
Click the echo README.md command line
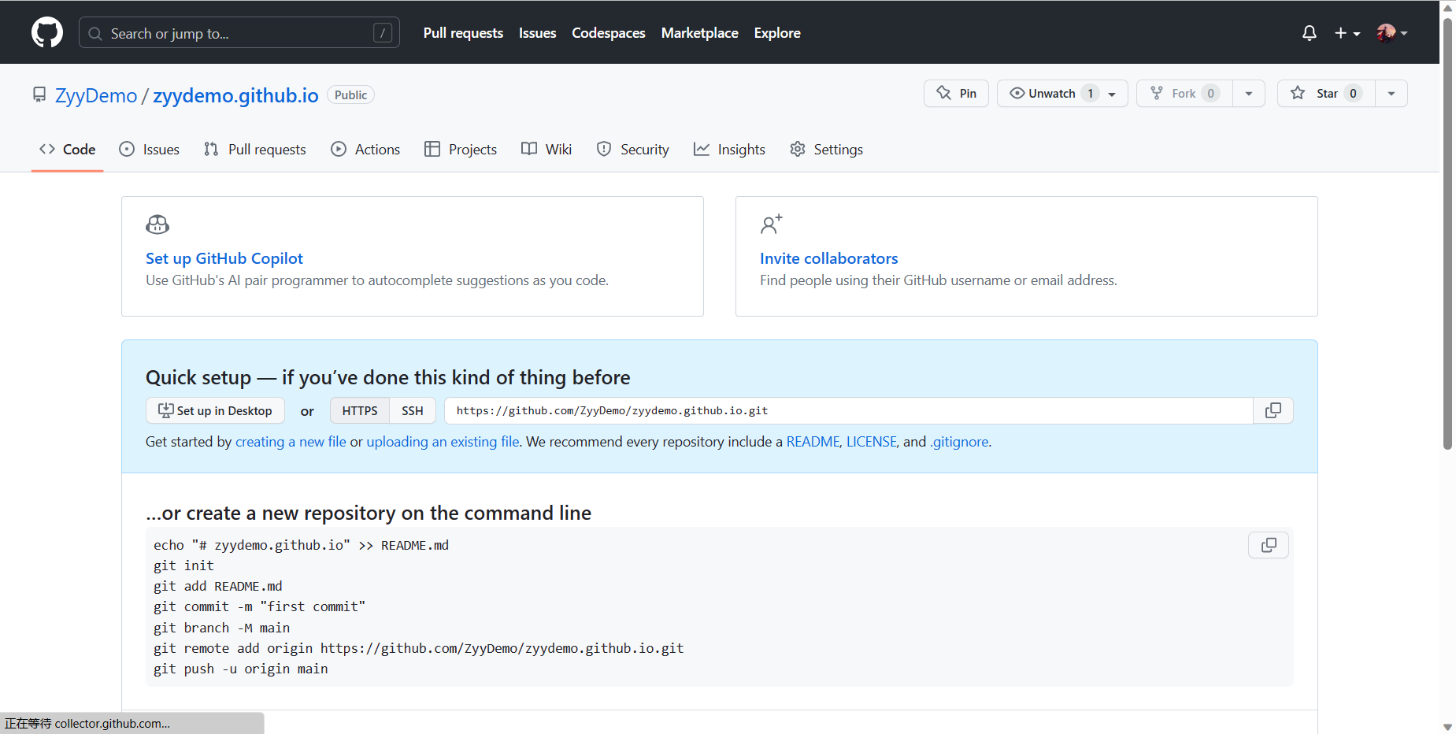coord(302,545)
